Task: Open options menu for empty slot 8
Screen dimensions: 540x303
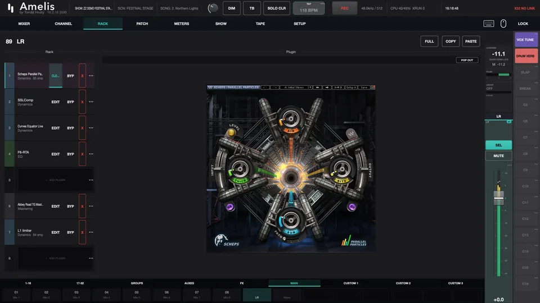Action: click(x=91, y=258)
